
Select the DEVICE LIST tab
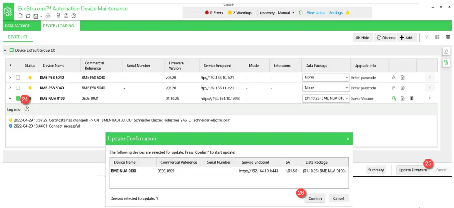tap(18, 37)
